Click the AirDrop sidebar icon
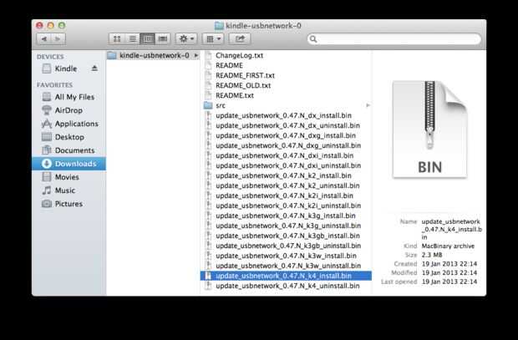This screenshot has width=518, height=340. tap(47, 110)
